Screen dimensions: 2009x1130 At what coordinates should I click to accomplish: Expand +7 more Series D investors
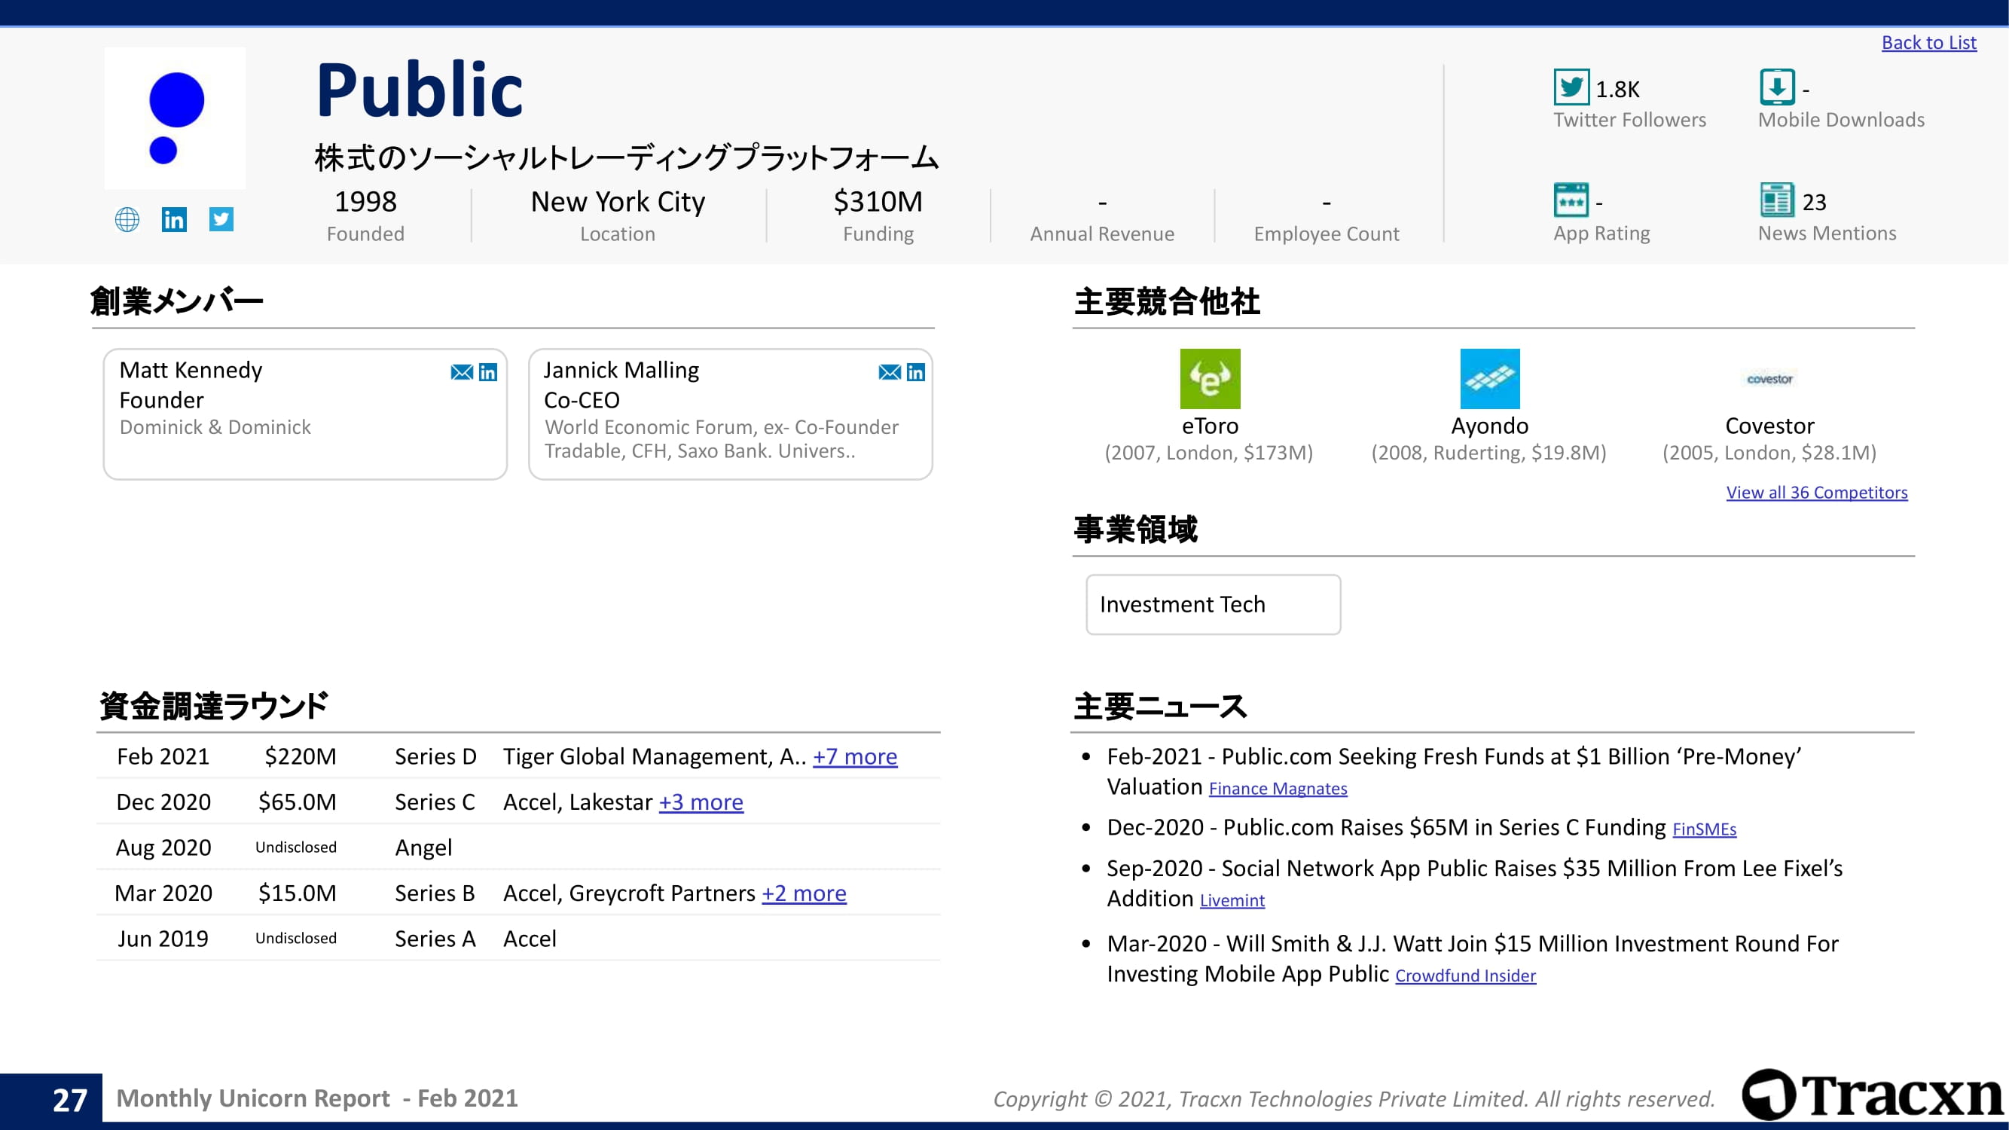[x=855, y=756]
